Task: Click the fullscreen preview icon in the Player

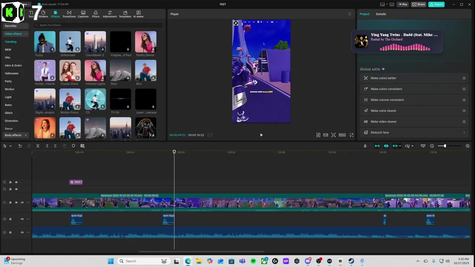Action: coord(351,135)
